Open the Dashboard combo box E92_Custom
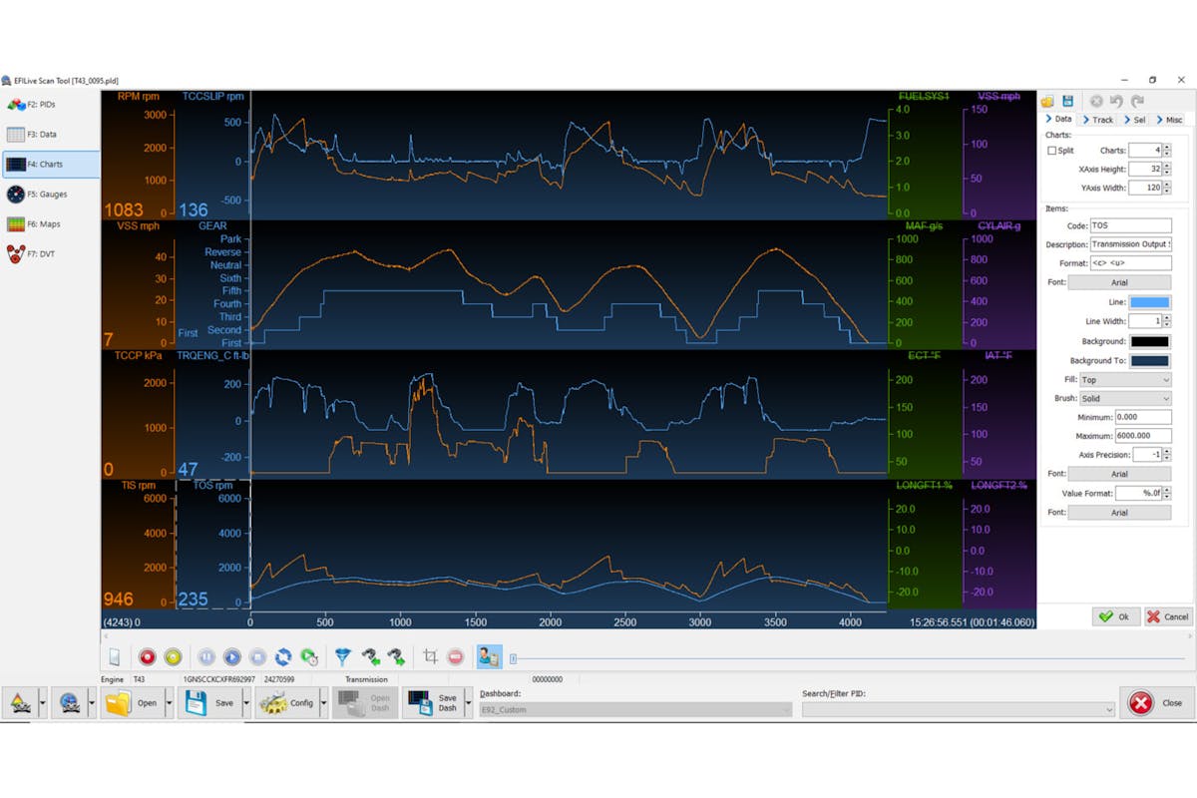The image size is (1197, 798). point(635,710)
